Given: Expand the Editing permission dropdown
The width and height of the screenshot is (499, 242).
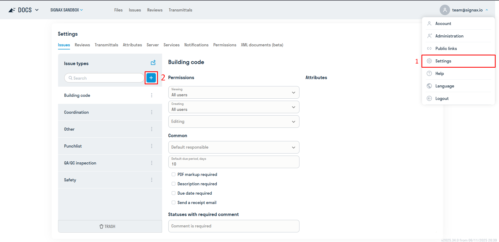Looking at the screenshot, I should [x=234, y=122].
